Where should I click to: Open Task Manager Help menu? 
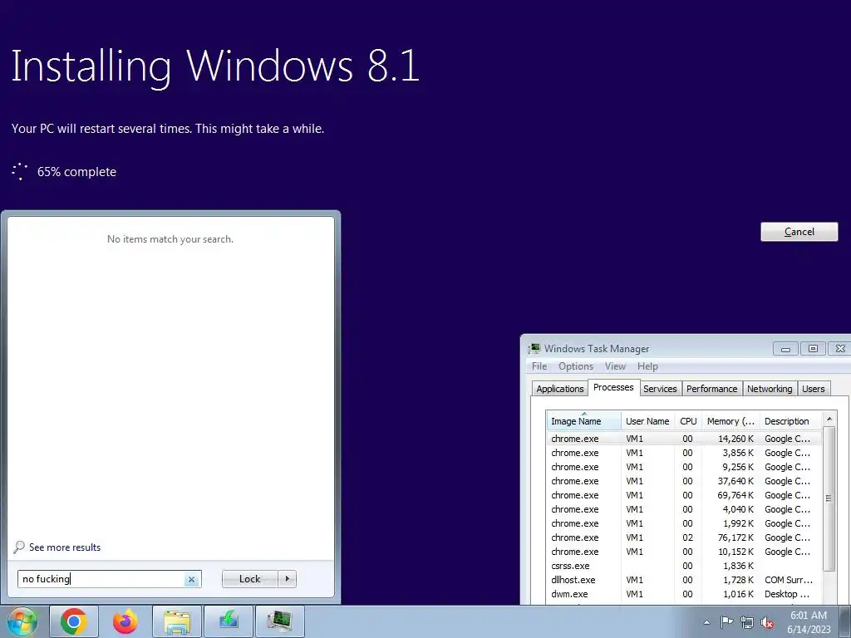point(647,366)
